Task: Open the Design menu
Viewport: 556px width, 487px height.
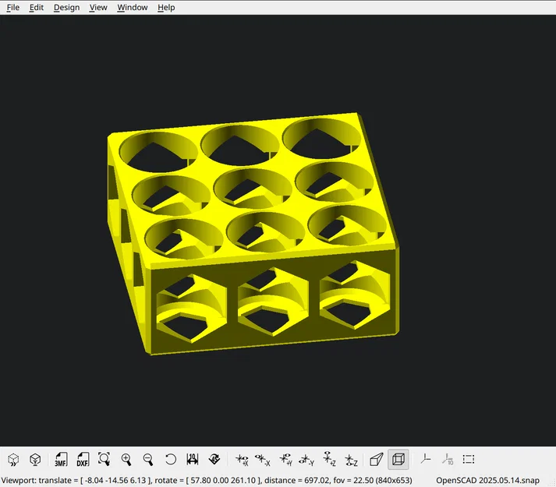Action: pyautogui.click(x=66, y=8)
